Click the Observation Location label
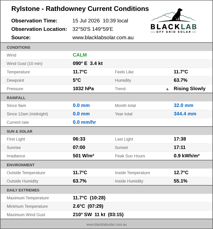Screen dimensions: 213x229 pyautogui.click(x=39, y=29)
